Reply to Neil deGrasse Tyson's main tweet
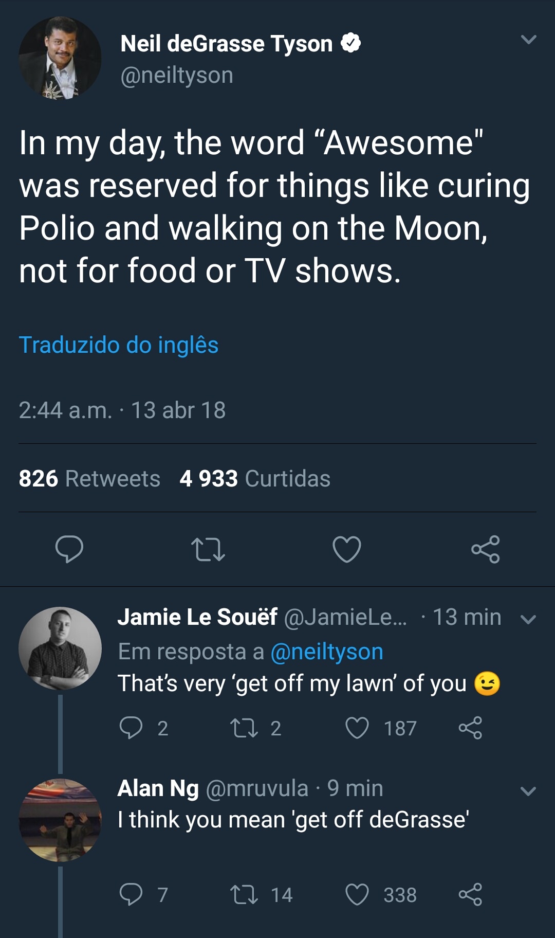The width and height of the screenshot is (555, 938). (x=69, y=549)
